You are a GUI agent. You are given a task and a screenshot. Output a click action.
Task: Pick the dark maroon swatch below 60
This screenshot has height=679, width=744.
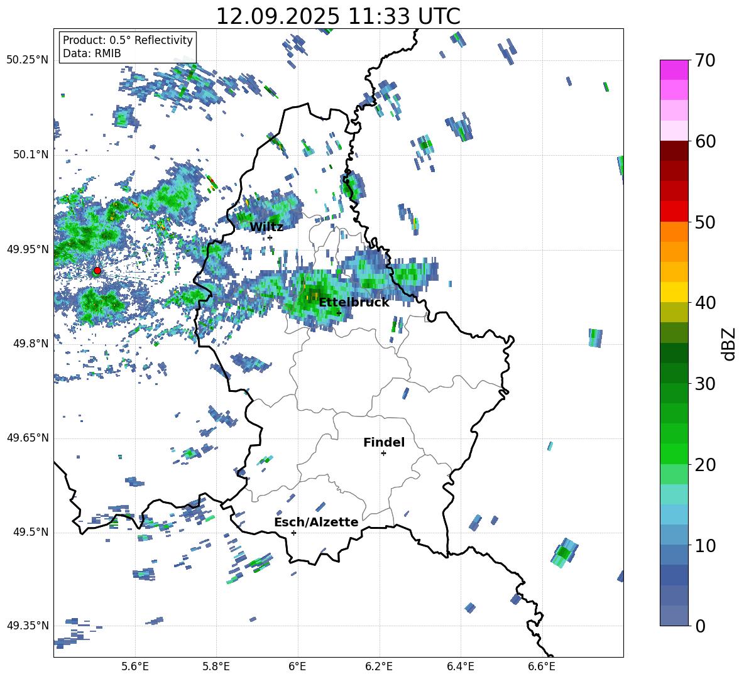(674, 151)
